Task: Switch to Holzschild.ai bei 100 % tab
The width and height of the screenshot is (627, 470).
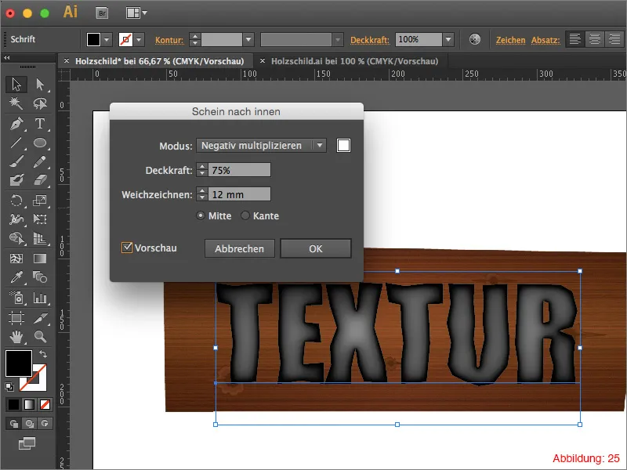Action: pos(355,61)
